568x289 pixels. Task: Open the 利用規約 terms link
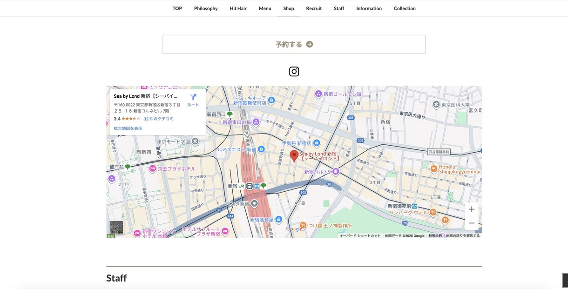click(x=435, y=235)
